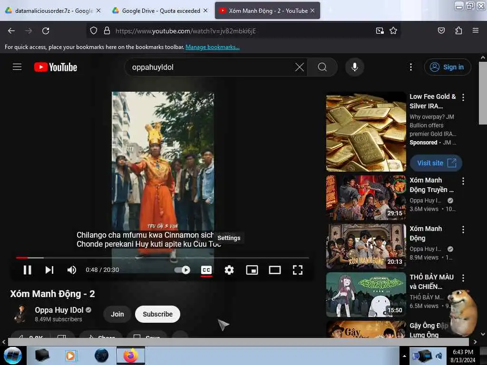Open Firefox taskbar button

131,355
